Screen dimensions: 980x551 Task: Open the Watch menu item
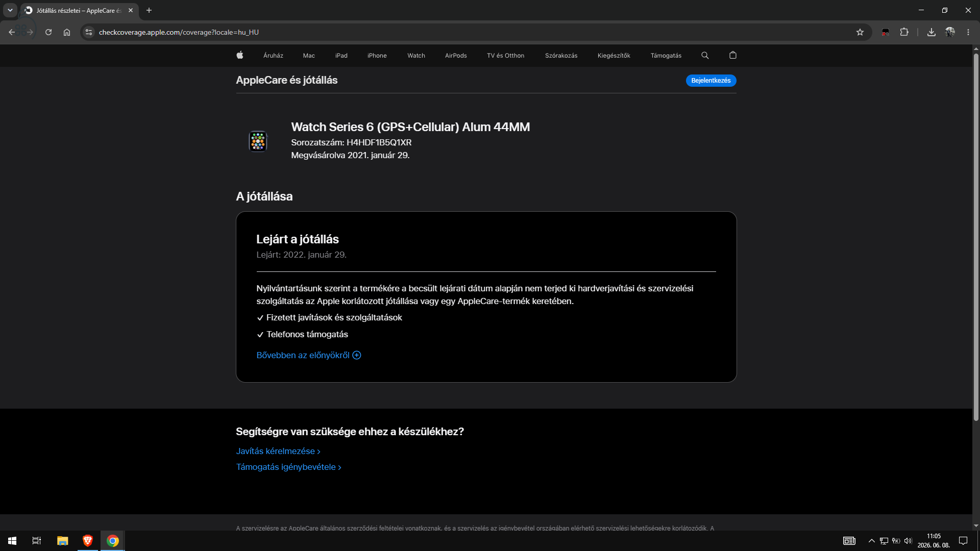(x=416, y=56)
